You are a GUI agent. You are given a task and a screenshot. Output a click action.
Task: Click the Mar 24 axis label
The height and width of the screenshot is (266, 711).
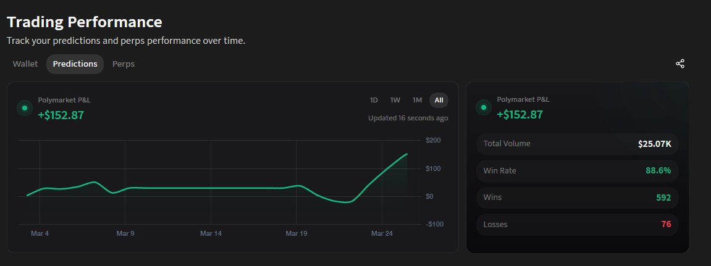pyautogui.click(x=382, y=234)
